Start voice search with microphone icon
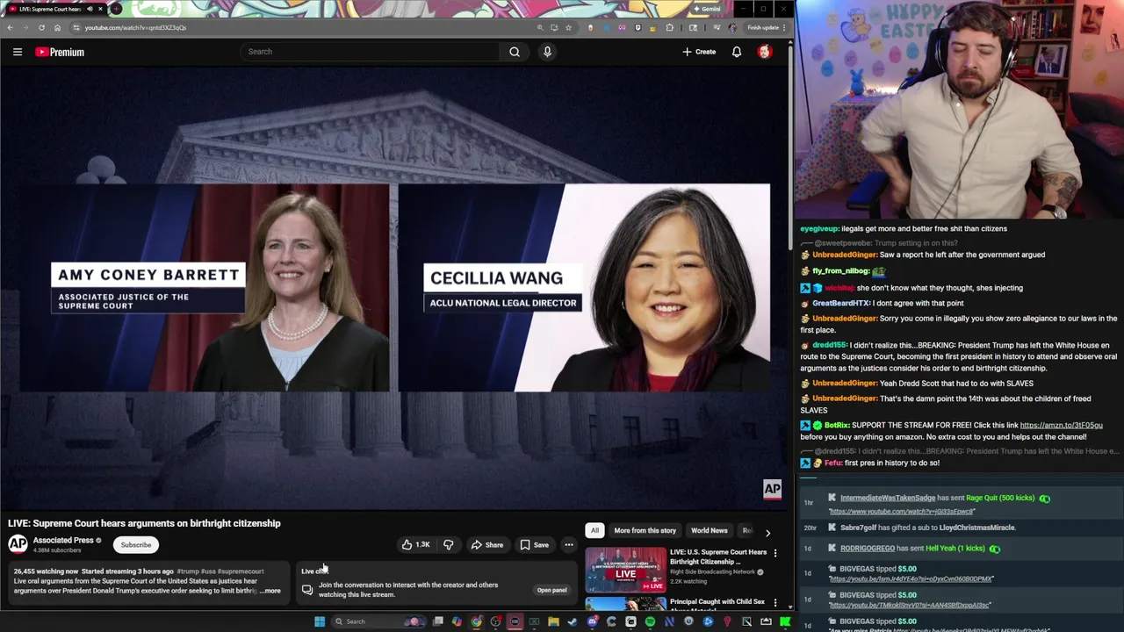1124x632 pixels. tap(547, 52)
